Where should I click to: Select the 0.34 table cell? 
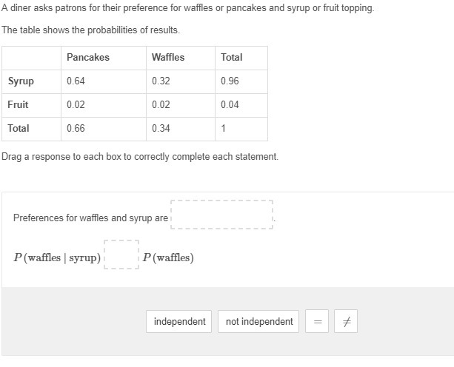click(161, 129)
